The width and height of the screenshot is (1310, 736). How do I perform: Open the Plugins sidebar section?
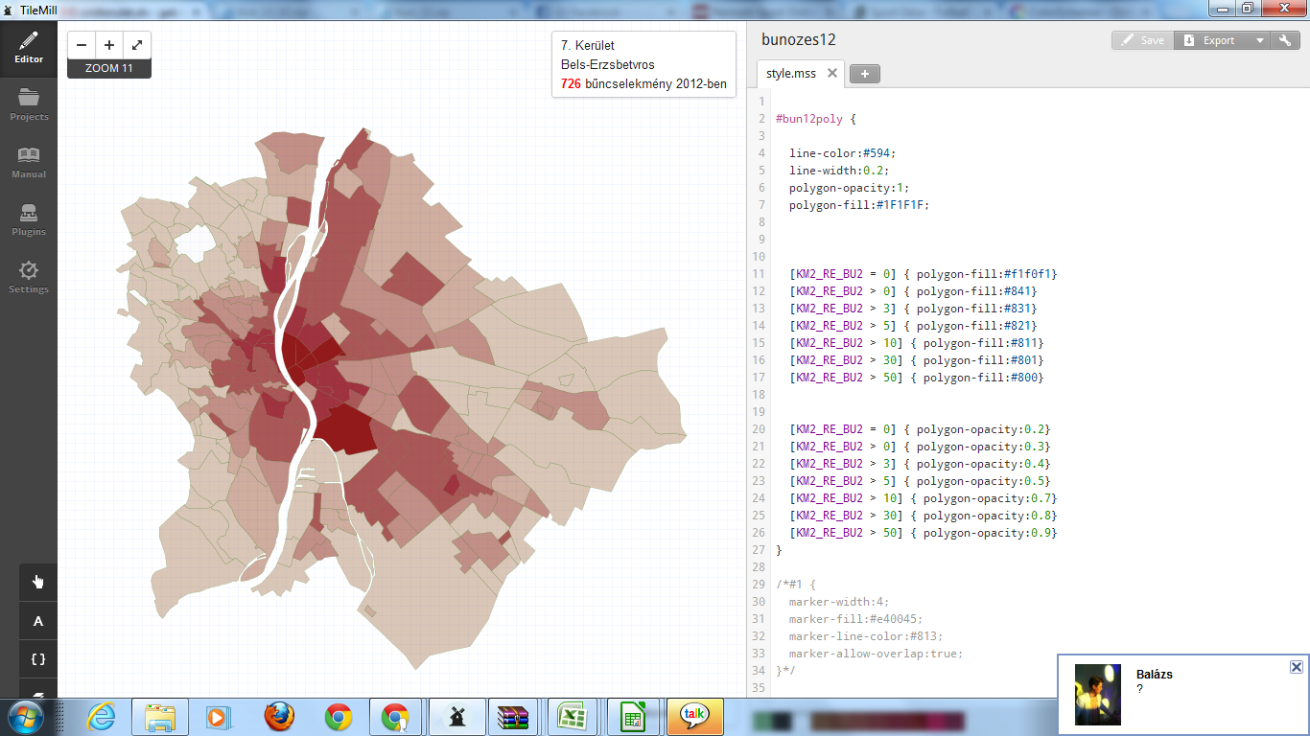[29, 219]
